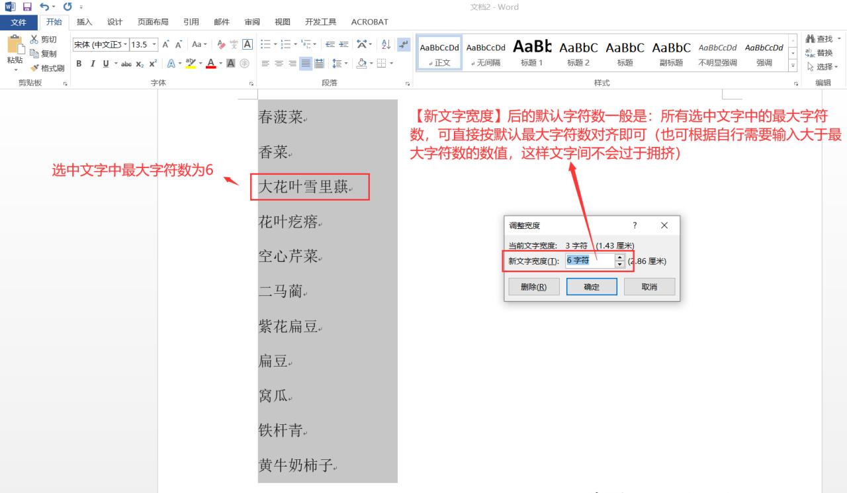Toggle Superscript formatting
Image resolution: width=847 pixels, height=493 pixels.
click(x=152, y=64)
